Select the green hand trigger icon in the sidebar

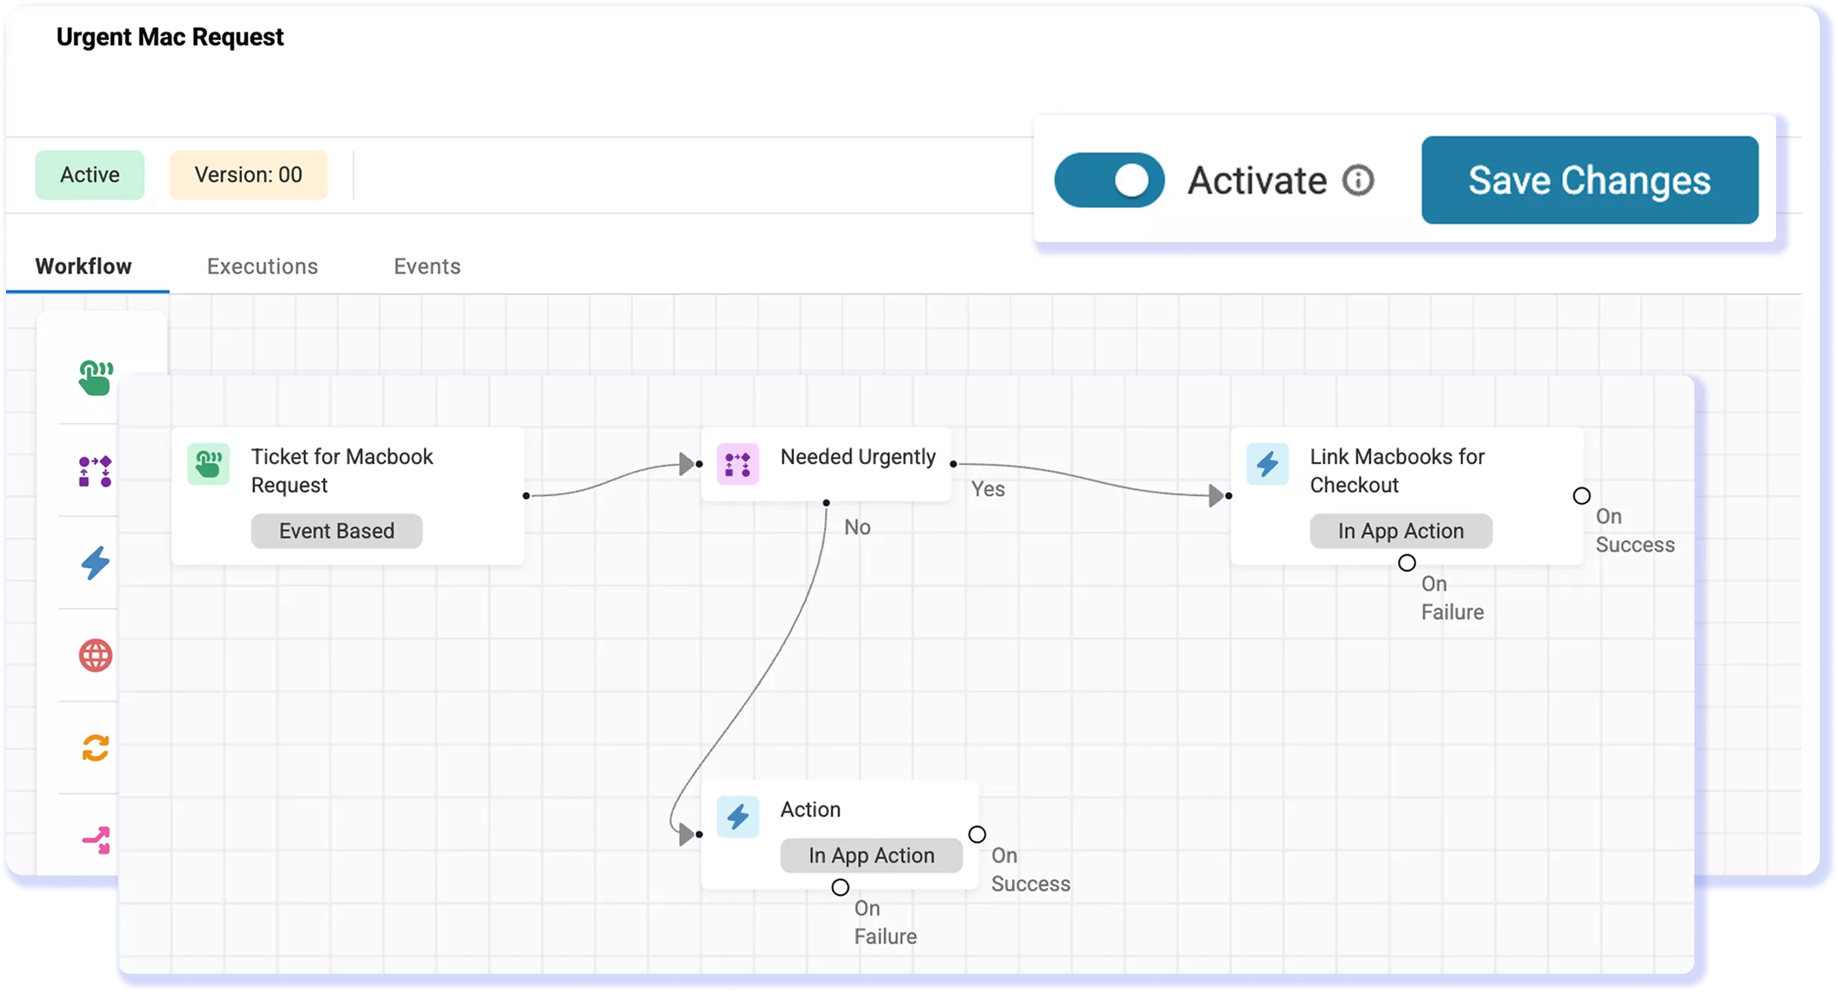pos(95,377)
